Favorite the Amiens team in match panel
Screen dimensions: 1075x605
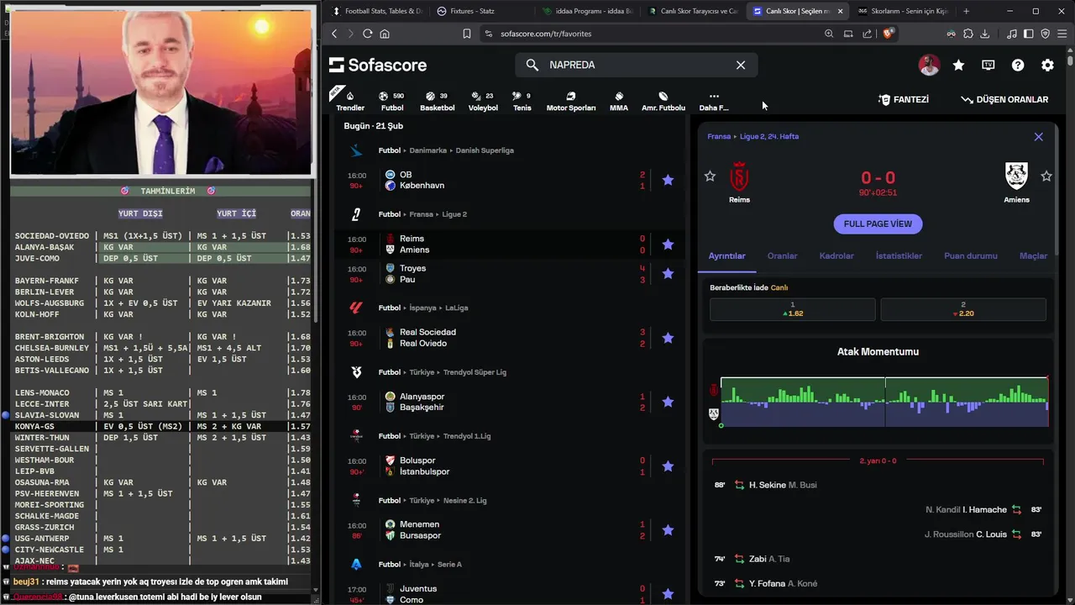click(1046, 176)
